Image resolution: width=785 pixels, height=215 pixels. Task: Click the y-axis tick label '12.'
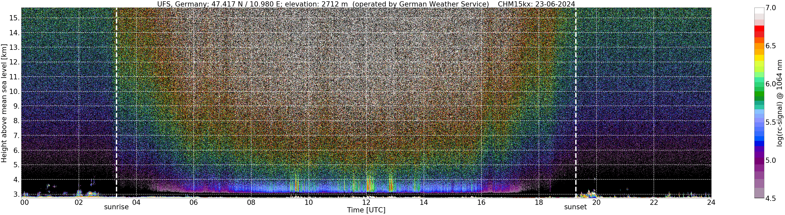point(14,62)
